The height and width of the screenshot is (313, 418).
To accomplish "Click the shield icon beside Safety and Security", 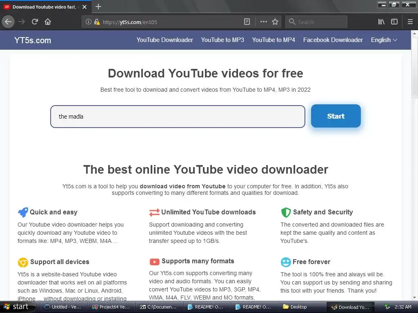I will point(286,212).
